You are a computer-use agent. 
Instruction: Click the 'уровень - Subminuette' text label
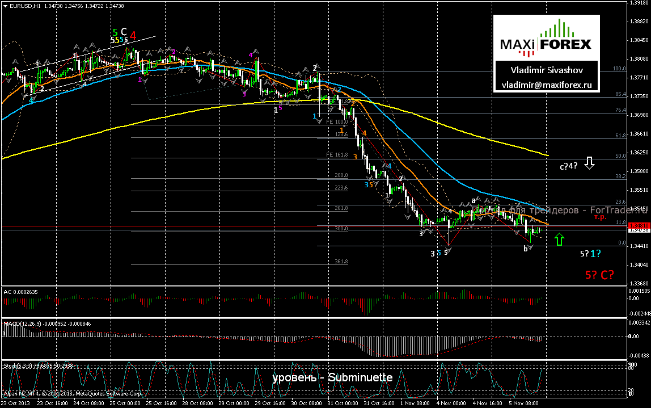point(332,378)
